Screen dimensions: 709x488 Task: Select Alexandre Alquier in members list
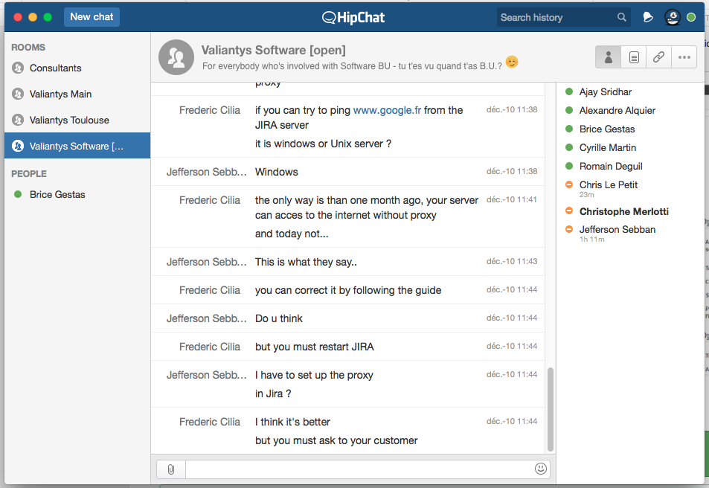pyautogui.click(x=617, y=110)
